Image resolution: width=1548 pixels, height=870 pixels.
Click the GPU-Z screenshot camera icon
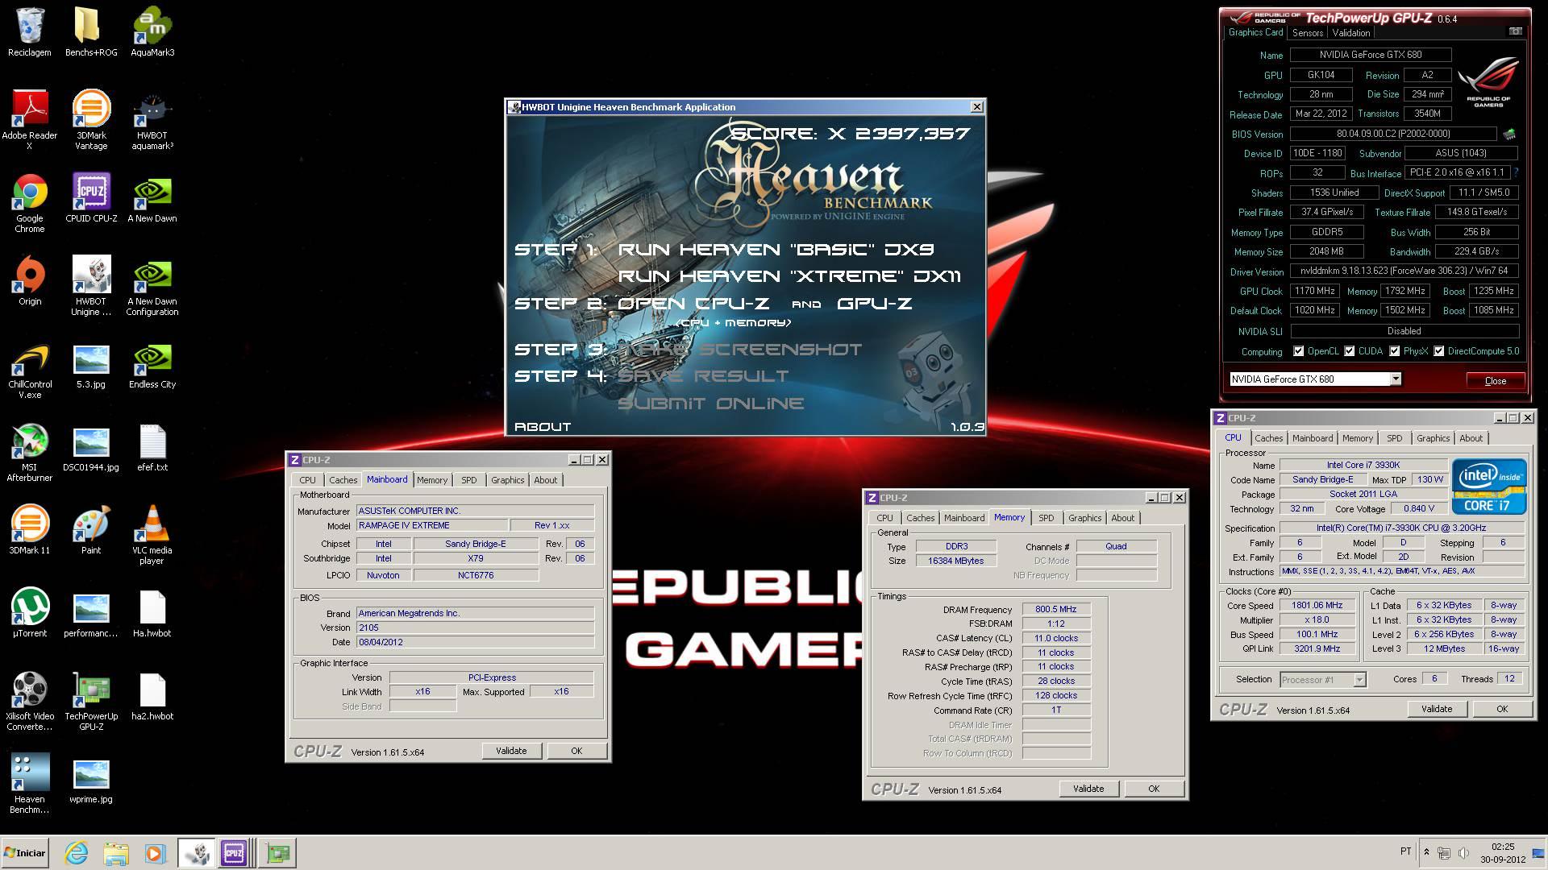point(1515,31)
